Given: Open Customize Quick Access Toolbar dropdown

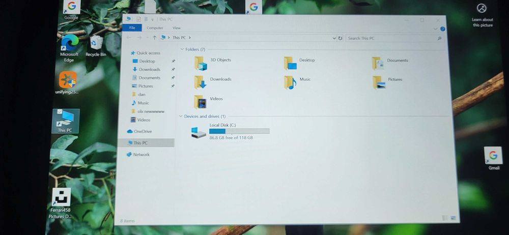Looking at the screenshot, I should (x=152, y=19).
